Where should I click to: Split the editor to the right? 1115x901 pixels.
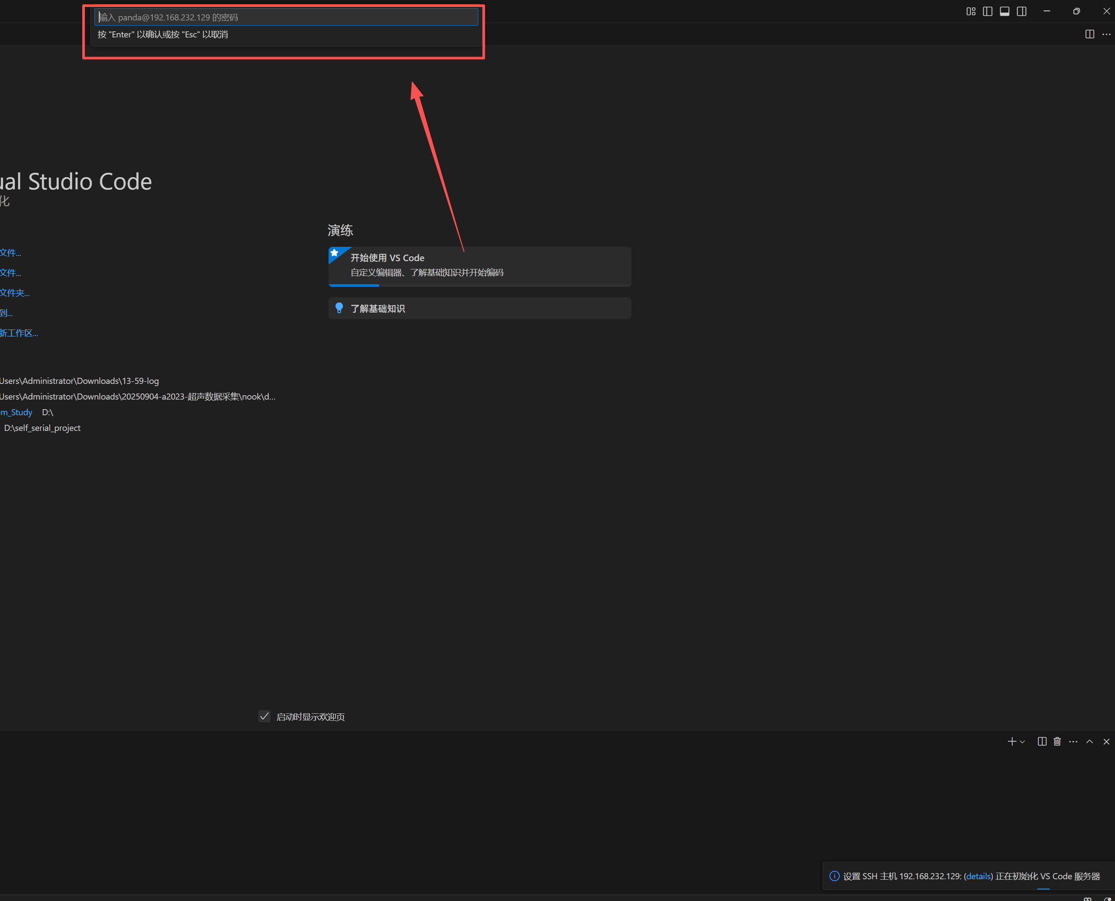[x=1090, y=34]
